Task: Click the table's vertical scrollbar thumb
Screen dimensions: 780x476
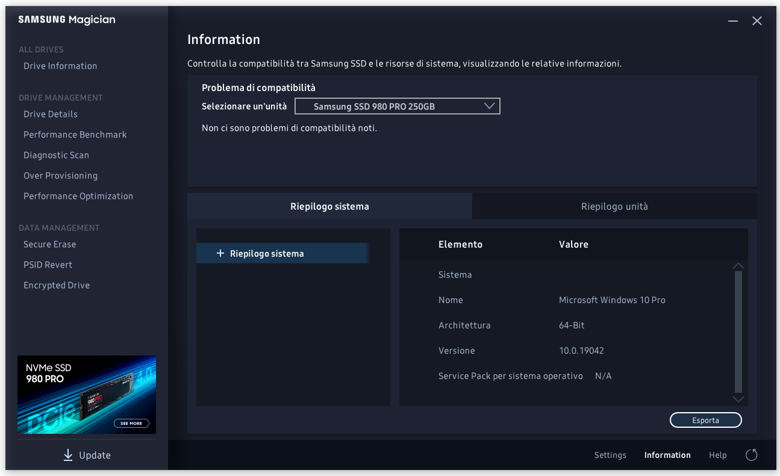Action: (x=738, y=332)
